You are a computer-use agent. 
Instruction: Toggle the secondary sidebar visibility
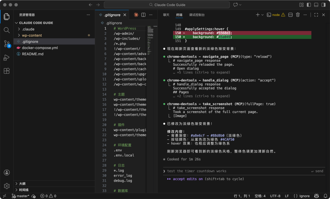[323, 5]
